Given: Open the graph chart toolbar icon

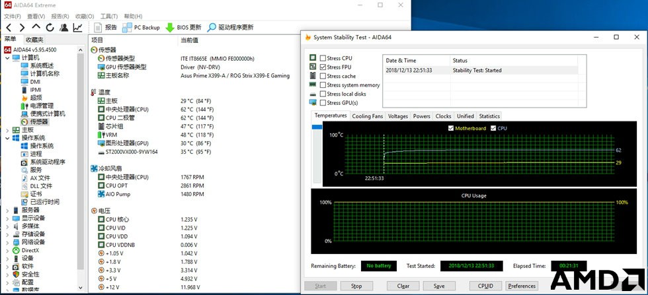Looking at the screenshot, I should [x=78, y=28].
